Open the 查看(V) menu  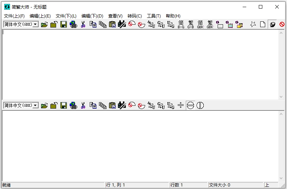[x=115, y=16]
